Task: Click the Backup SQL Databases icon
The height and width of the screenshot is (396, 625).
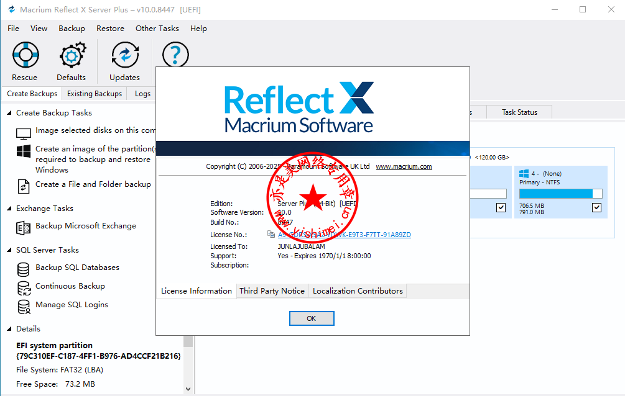Action: pyautogui.click(x=23, y=269)
